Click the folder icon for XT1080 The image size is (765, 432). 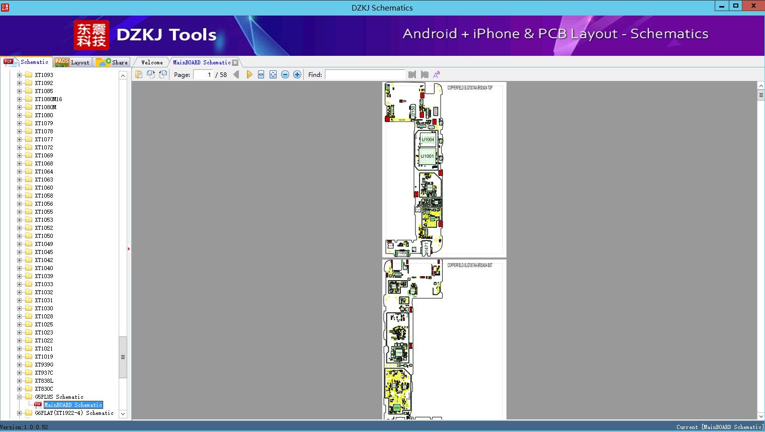pyautogui.click(x=29, y=115)
